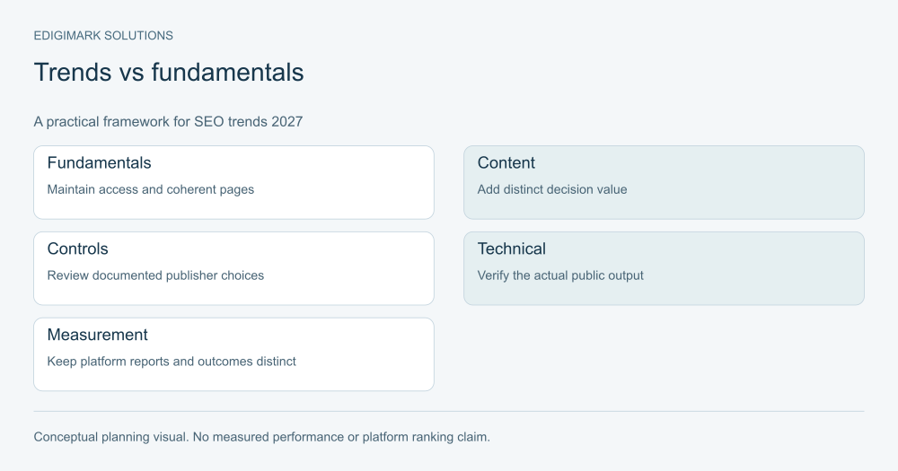This screenshot has height=471, width=898.
Task: Click 'Keep platform reports and outcomes distinct' text
Action: point(172,362)
